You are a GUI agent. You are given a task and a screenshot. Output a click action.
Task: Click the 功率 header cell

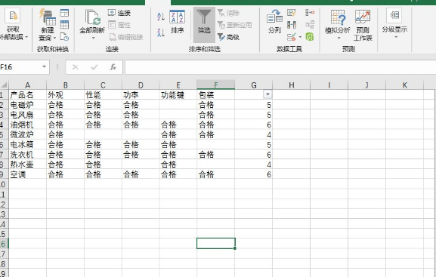(141, 95)
